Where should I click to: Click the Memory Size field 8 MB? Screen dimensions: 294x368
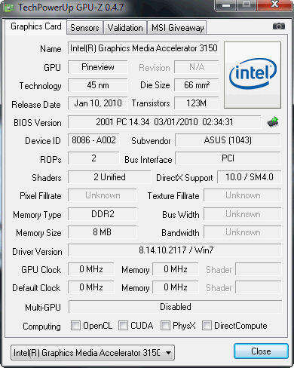tap(103, 232)
